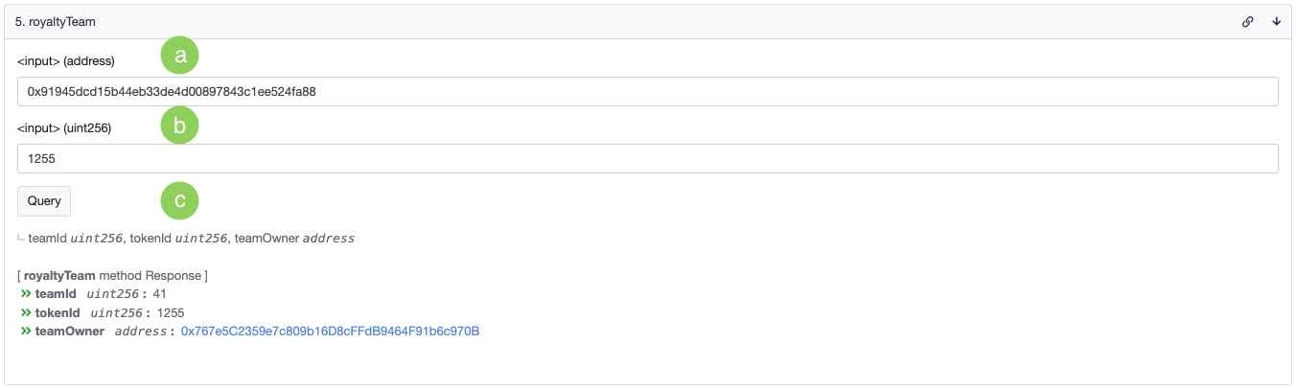Copy permalink icon for royaltyTeam method
Screen dimensions: 1296x389
(1247, 21)
